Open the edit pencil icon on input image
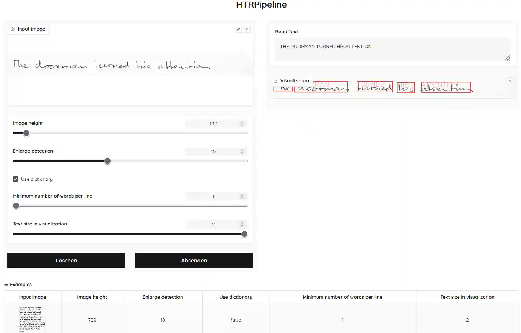This screenshot has height=333, width=521. [x=238, y=29]
